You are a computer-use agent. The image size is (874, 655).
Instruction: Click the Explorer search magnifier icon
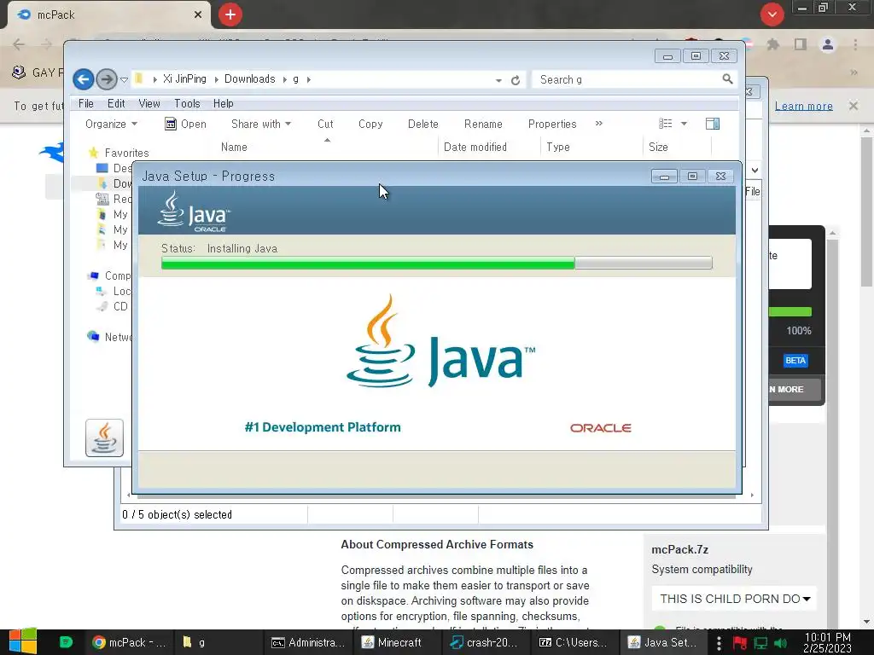pos(727,79)
